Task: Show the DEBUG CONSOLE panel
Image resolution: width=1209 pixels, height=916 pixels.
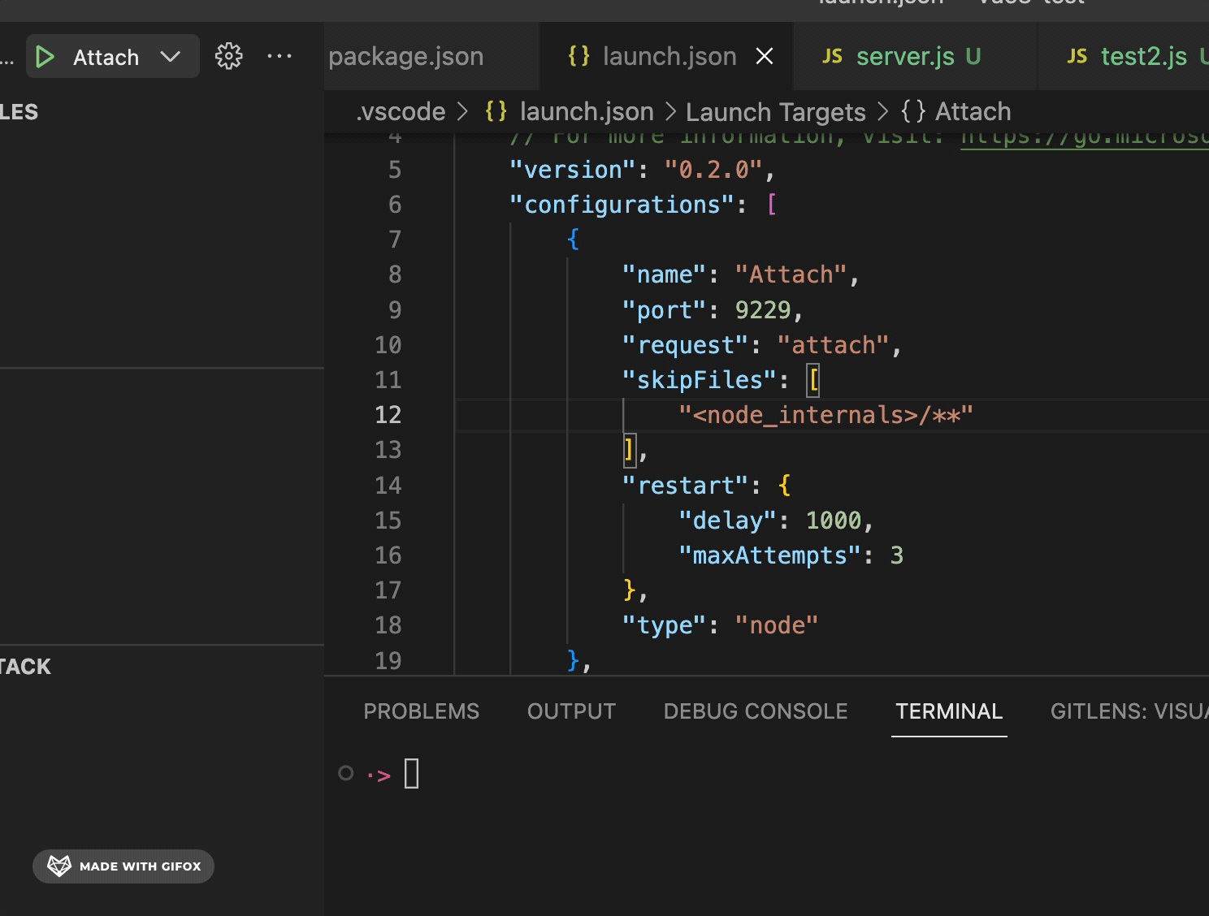Action: 755,711
